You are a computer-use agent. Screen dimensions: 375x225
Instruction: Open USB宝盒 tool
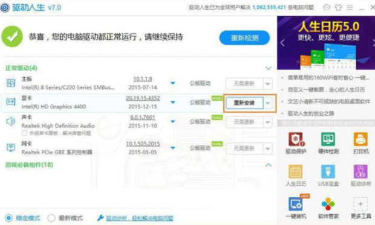pos(328,176)
